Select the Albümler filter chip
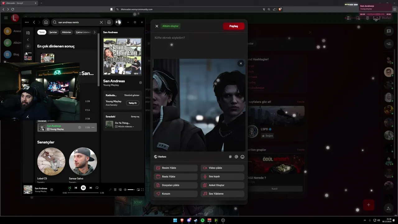 click(67, 32)
